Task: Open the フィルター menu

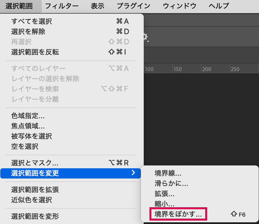Action: point(62,6)
